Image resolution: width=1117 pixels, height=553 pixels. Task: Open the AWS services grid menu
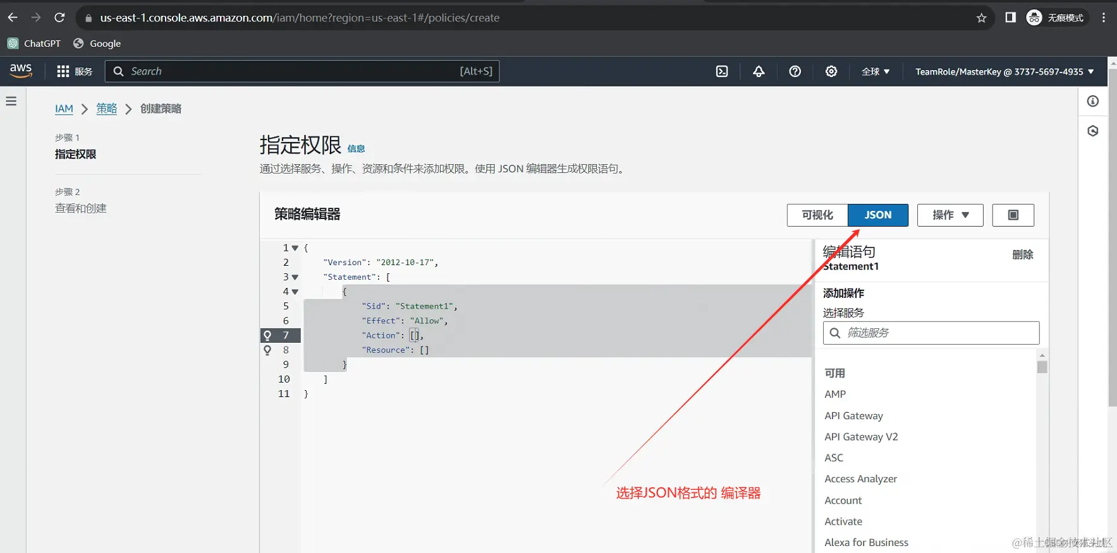75,71
